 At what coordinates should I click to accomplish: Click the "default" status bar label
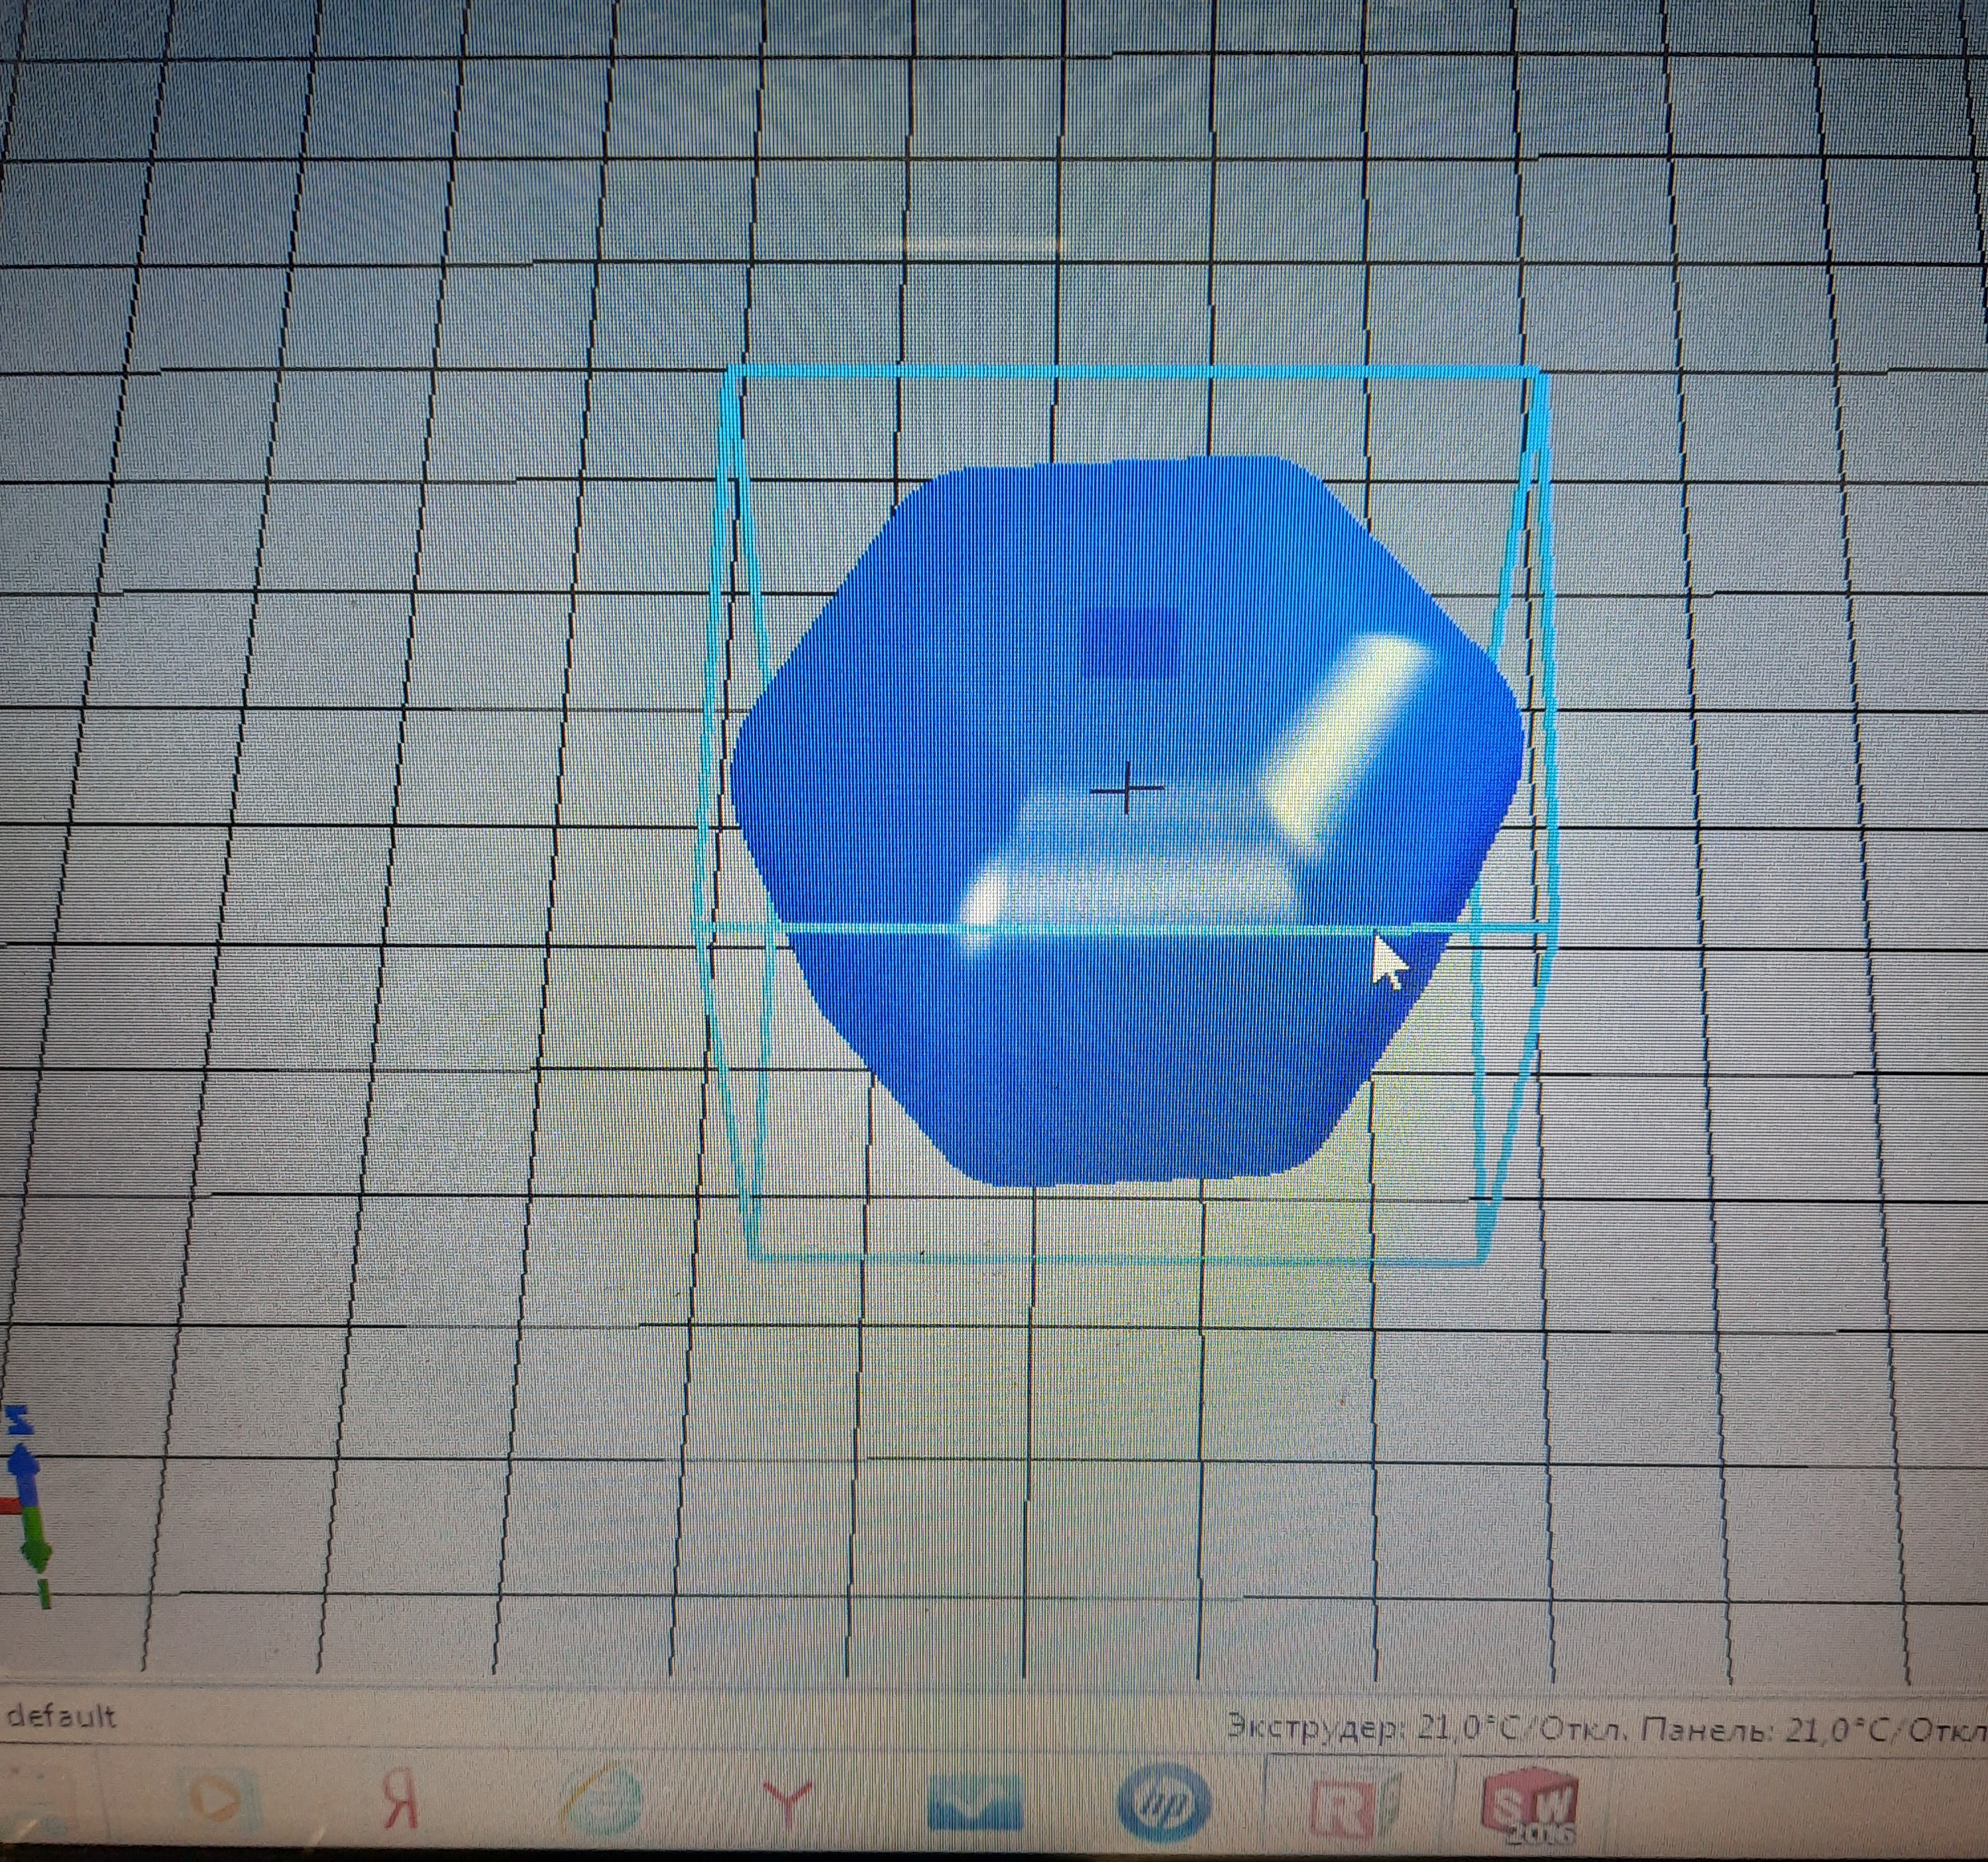62,1717
